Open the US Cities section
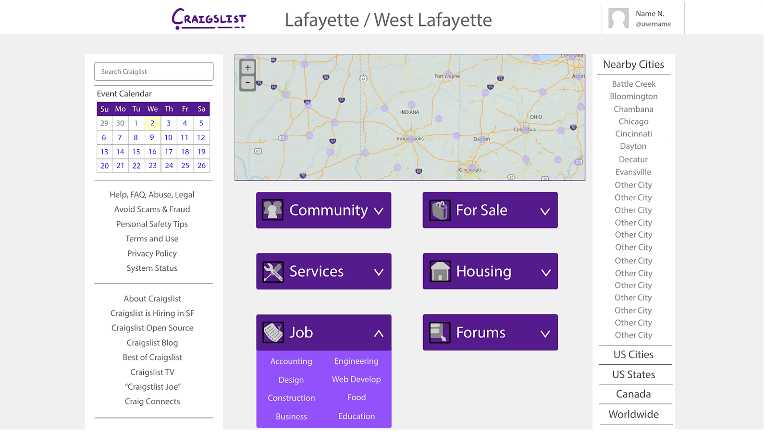Image resolution: width=764 pixels, height=432 pixels. click(633, 355)
